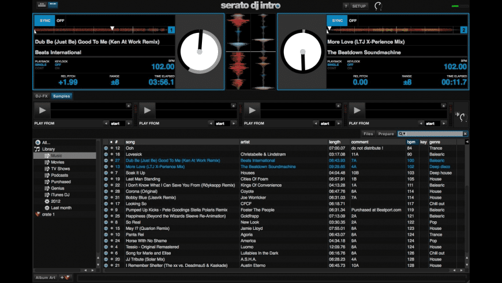Add a new crate with plus icon
Image resolution: width=502 pixels, height=283 pixels.
click(x=65, y=278)
